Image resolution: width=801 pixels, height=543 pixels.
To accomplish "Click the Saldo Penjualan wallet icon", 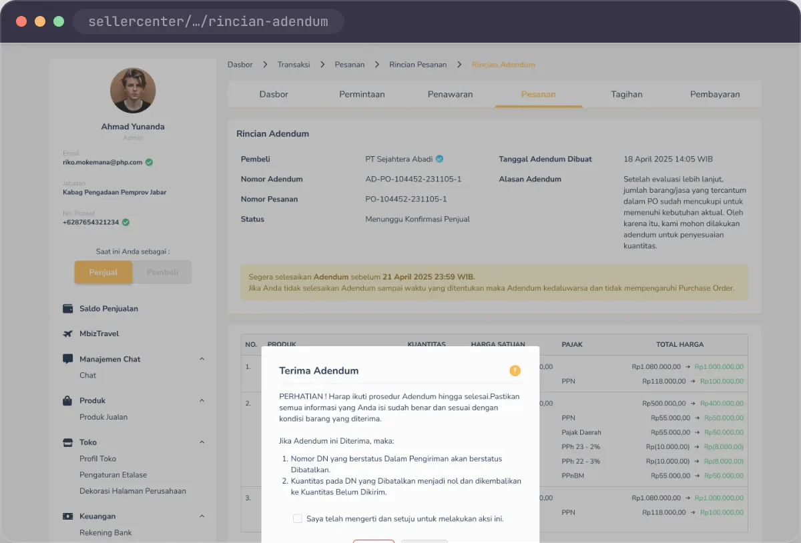I will tap(67, 309).
